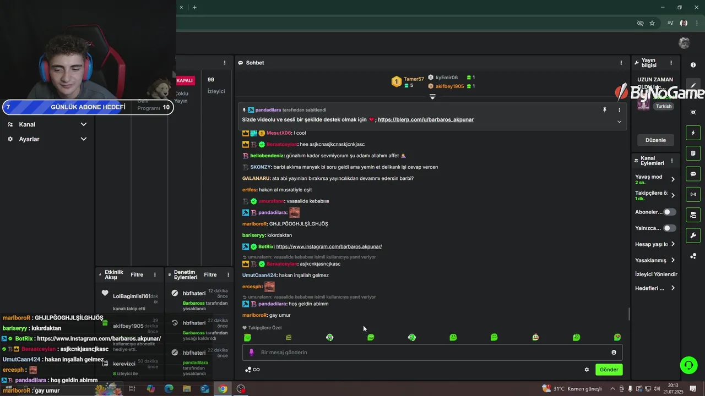Image resolution: width=705 pixels, height=396 pixels.
Task: Click the wrench tools icon in sidebar
Action: click(x=693, y=235)
